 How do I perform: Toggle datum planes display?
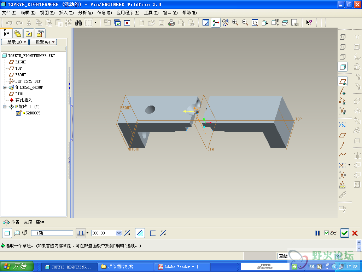343,81
